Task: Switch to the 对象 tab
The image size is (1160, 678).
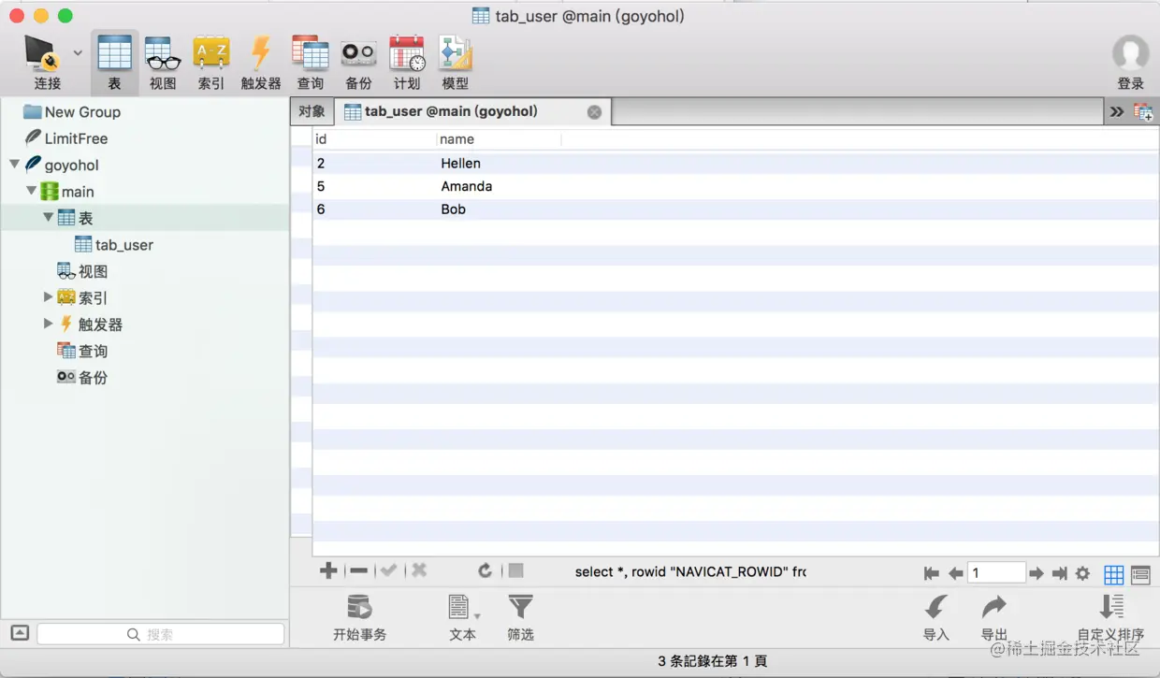Action: click(312, 111)
